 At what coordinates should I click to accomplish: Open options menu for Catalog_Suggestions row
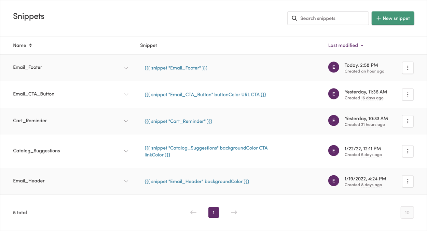[x=408, y=151]
